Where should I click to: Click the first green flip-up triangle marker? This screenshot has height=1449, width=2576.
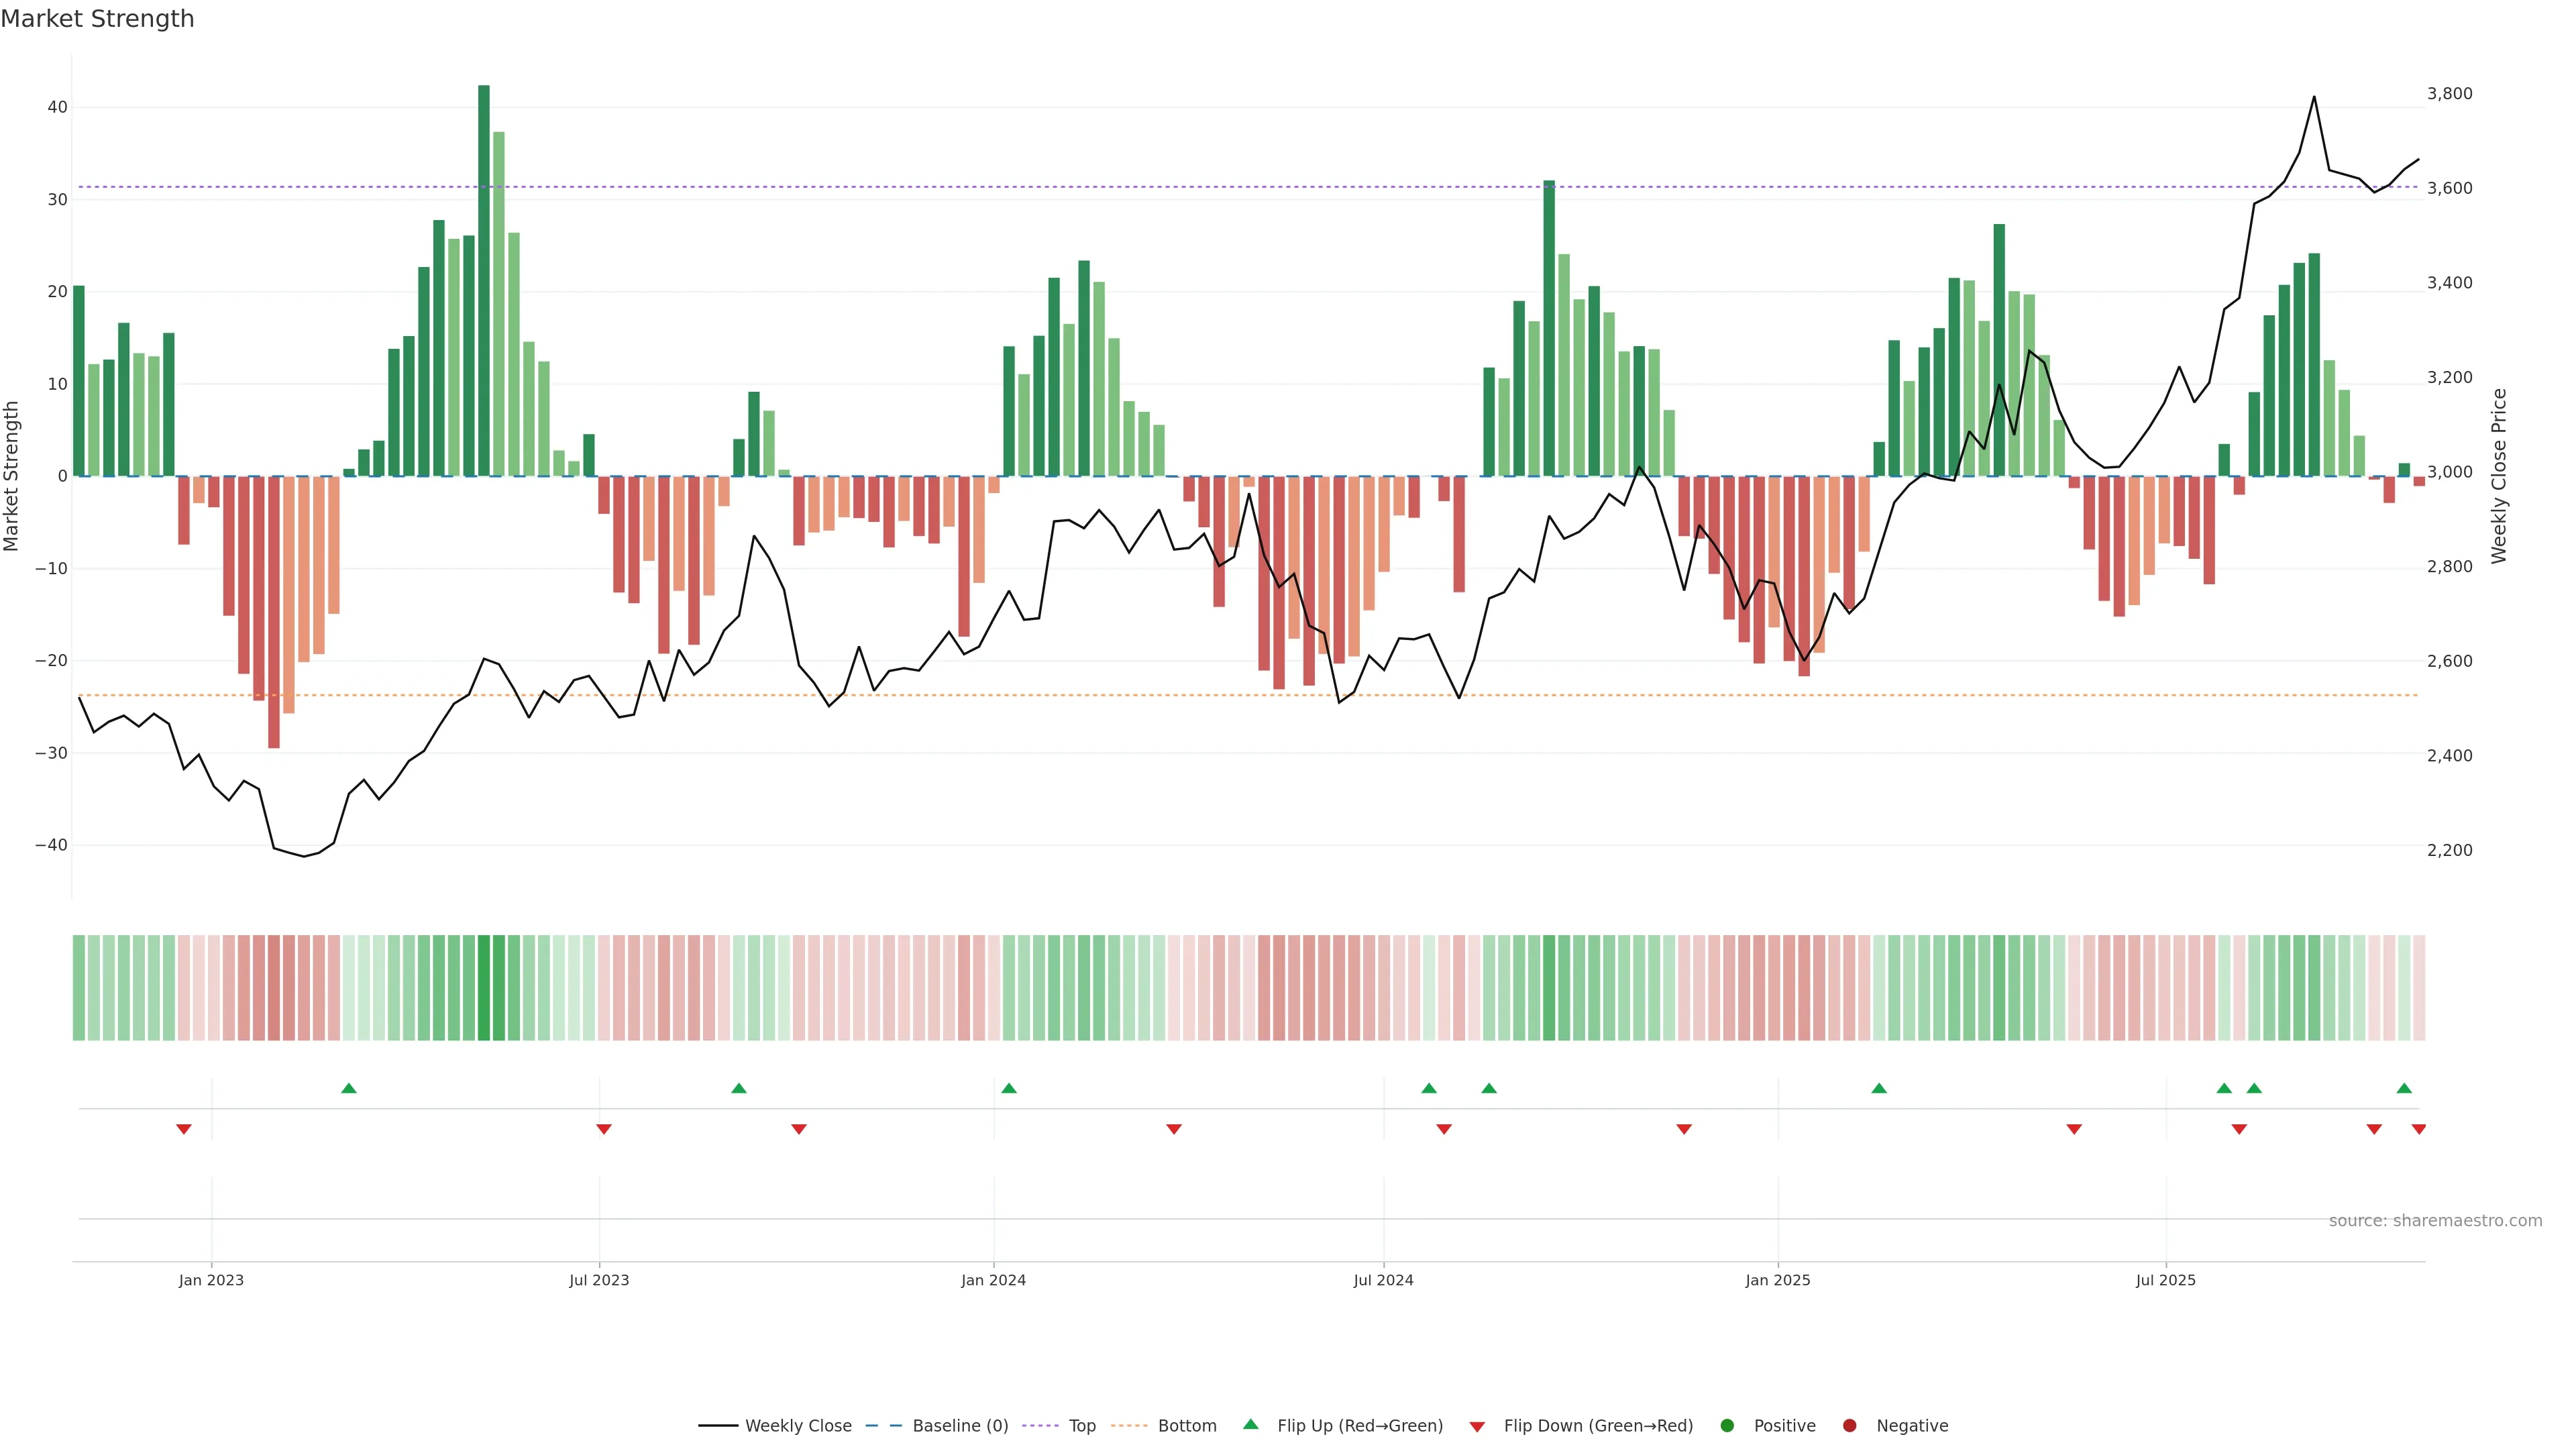(x=349, y=1088)
